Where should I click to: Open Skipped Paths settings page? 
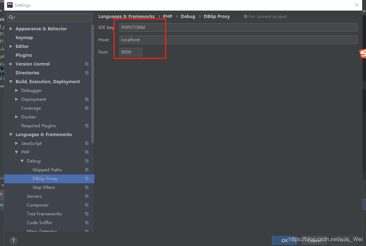[47, 170]
